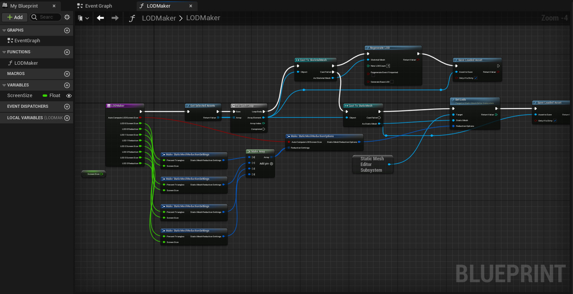Screen dimensions: 573x294
Task: Click the first LODMaker breadcrumb link
Action: [x=159, y=18]
